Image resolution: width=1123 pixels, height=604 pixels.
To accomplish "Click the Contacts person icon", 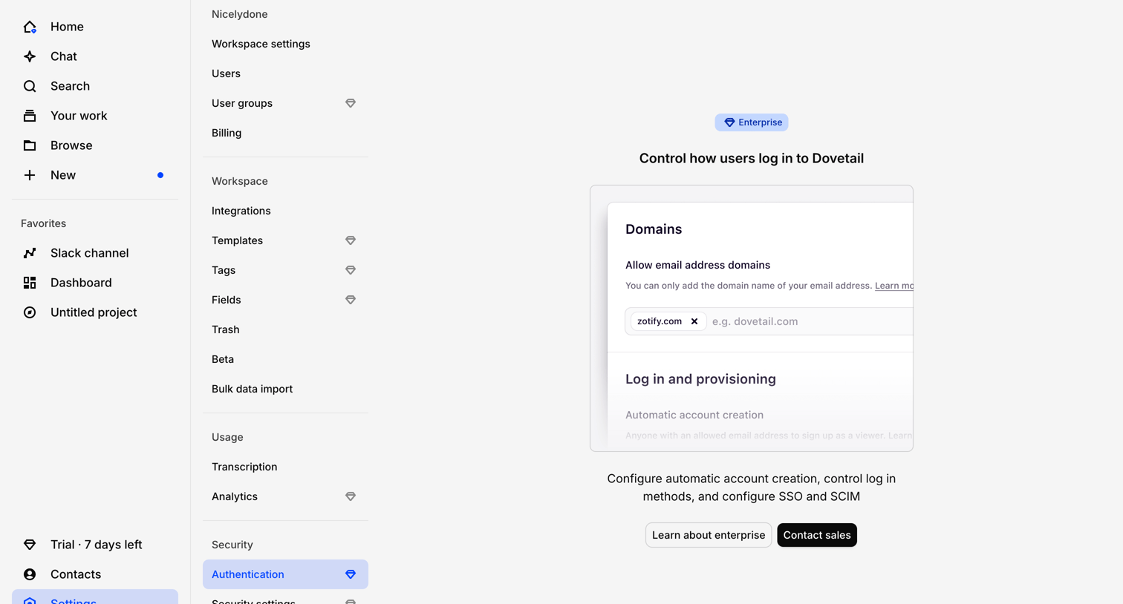I will coord(30,574).
